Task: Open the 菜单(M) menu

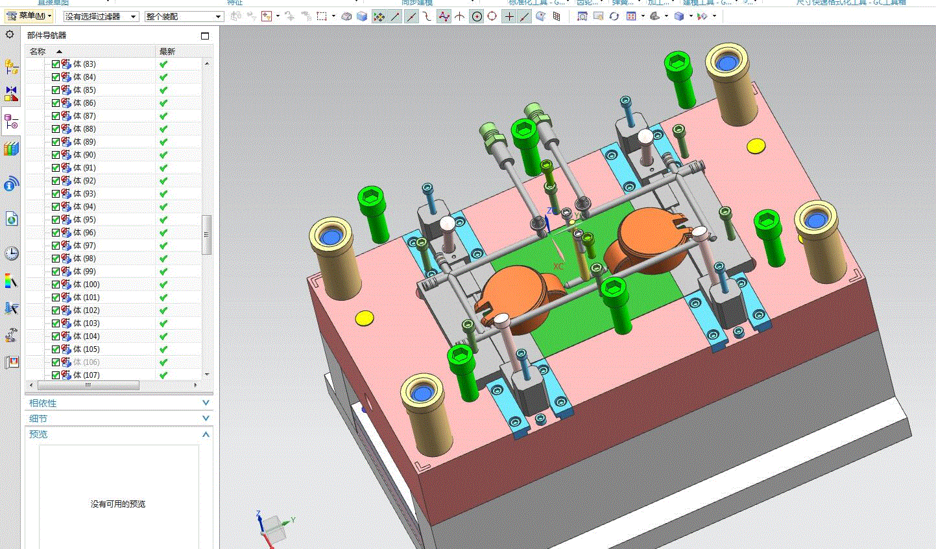Action: [x=29, y=16]
